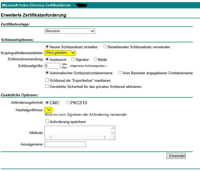Open the Zertifikatvorlage dropdown showing Benutzer
The image size is (200, 171).
(x=70, y=31)
